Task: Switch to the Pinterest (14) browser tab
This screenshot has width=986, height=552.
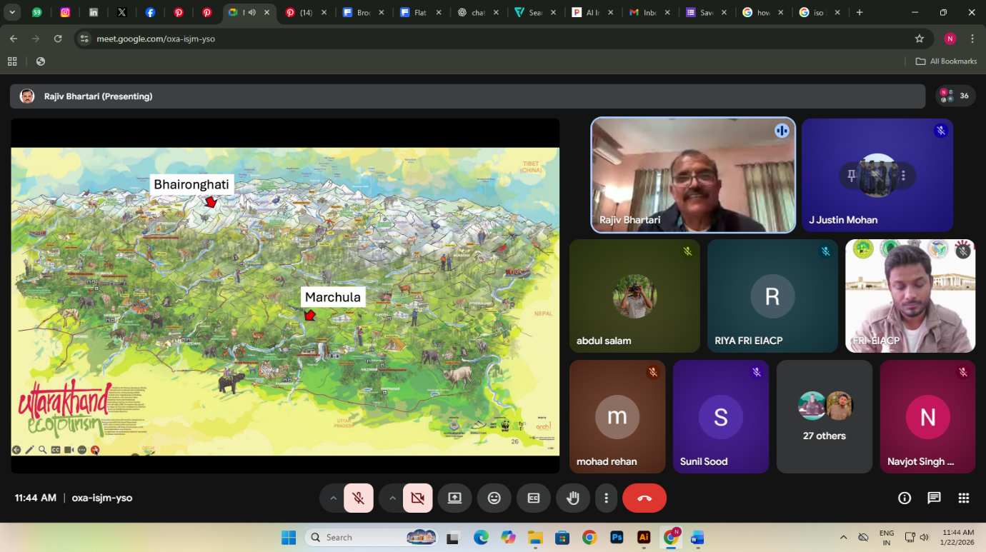Action: (305, 13)
